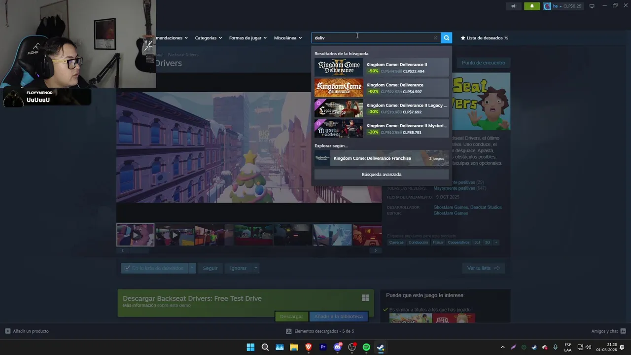Click the Ver tu lista button
631x355 pixels.
click(x=483, y=268)
